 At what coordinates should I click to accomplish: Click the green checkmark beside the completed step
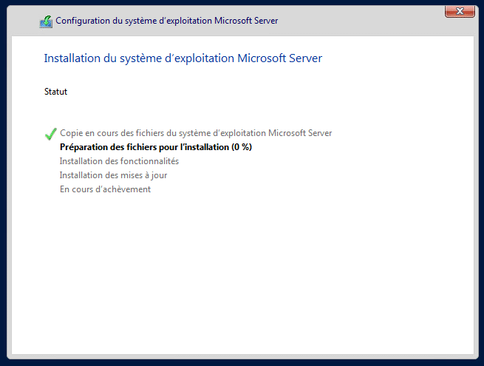coord(50,134)
